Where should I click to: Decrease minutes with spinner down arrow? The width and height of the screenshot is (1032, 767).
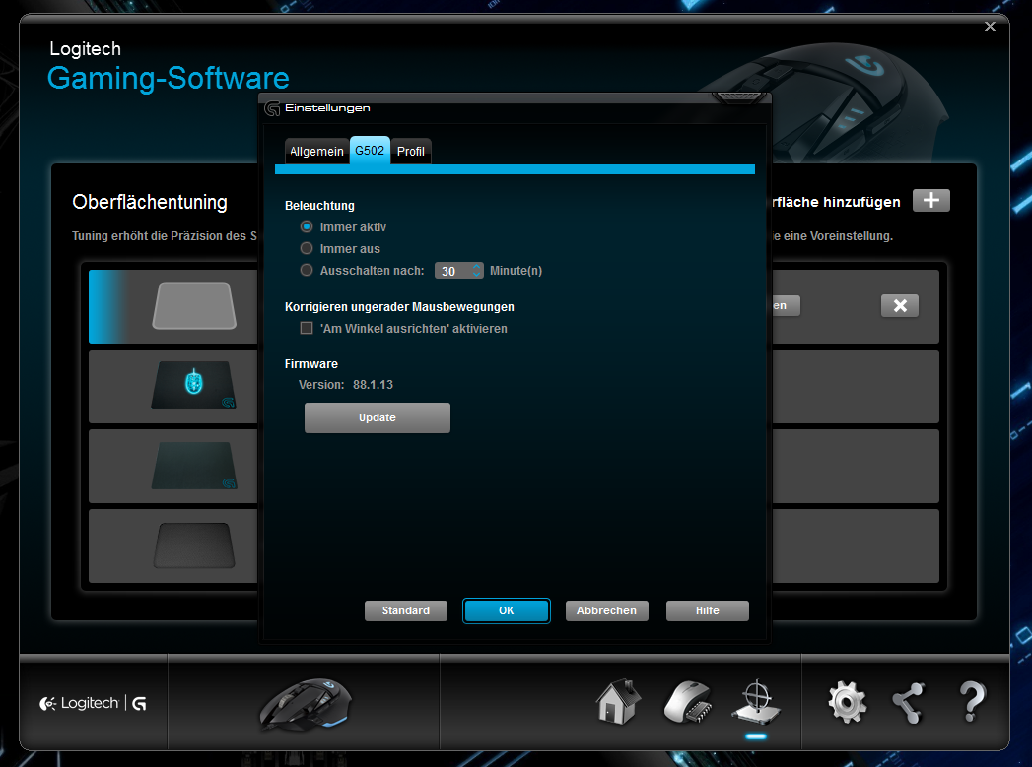click(476, 274)
